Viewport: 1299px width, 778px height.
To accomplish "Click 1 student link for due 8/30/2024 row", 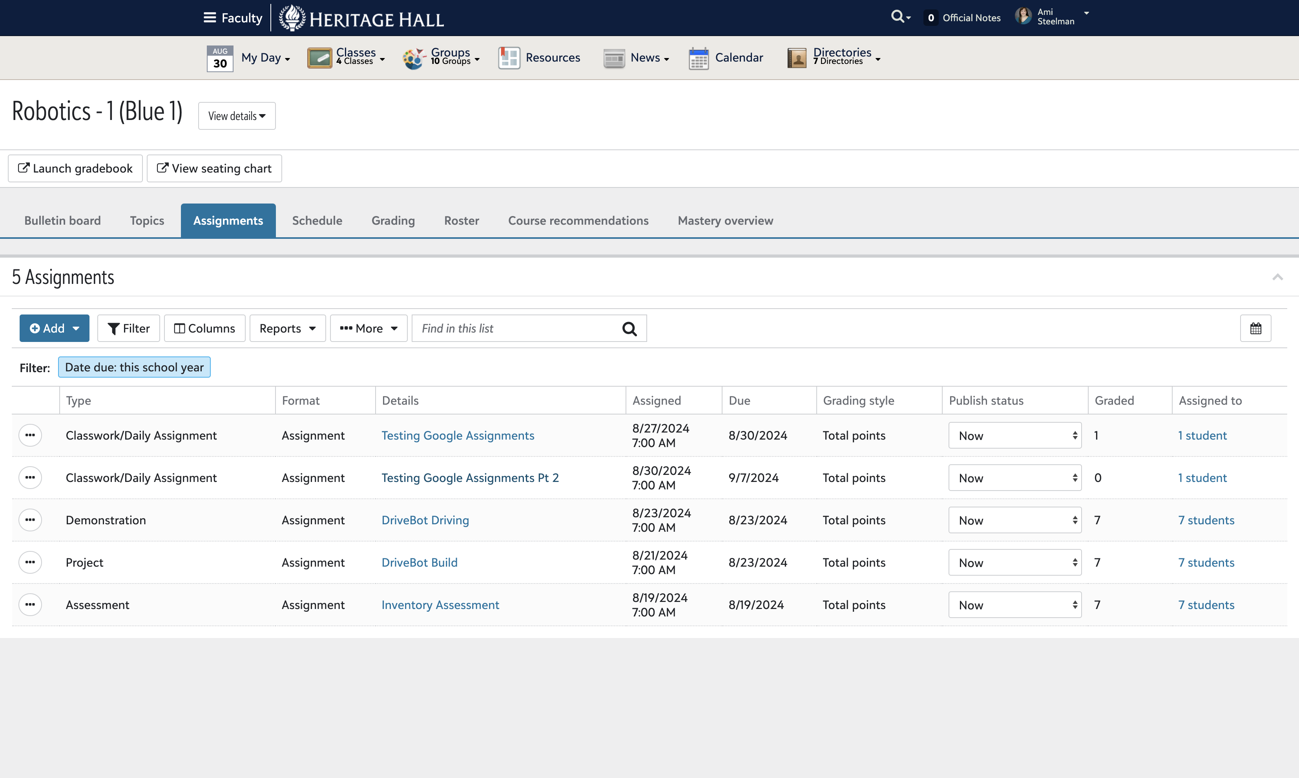I will point(1202,435).
